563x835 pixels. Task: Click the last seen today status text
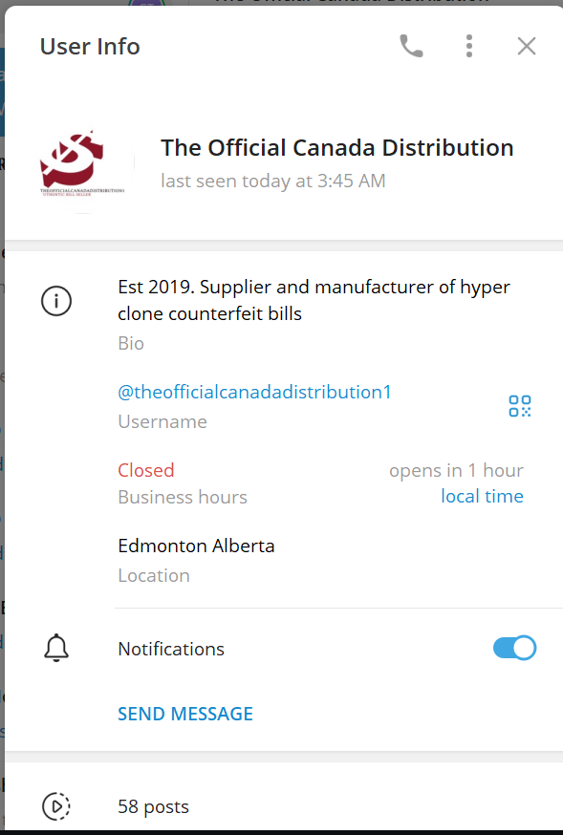click(x=272, y=182)
